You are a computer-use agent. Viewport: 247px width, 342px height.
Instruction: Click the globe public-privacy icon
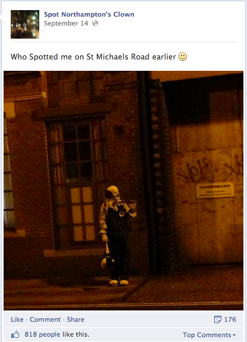[x=95, y=23]
